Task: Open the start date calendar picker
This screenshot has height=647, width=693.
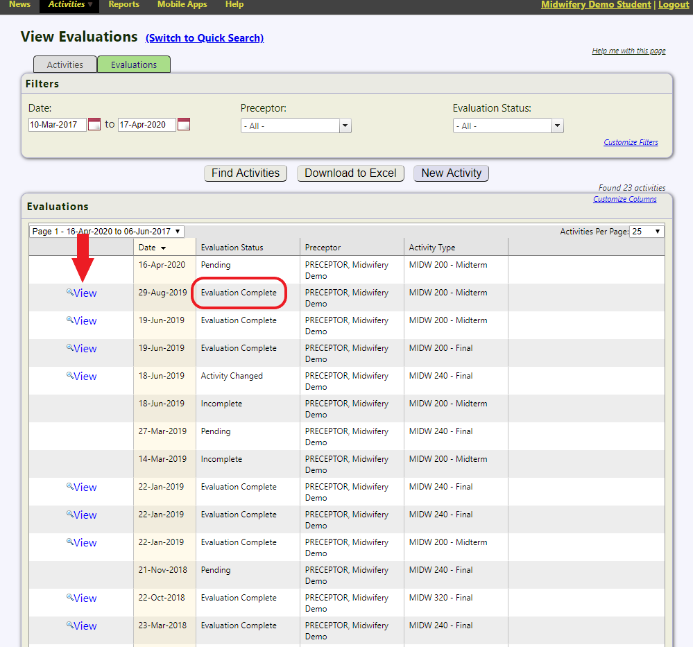Action: (x=94, y=124)
